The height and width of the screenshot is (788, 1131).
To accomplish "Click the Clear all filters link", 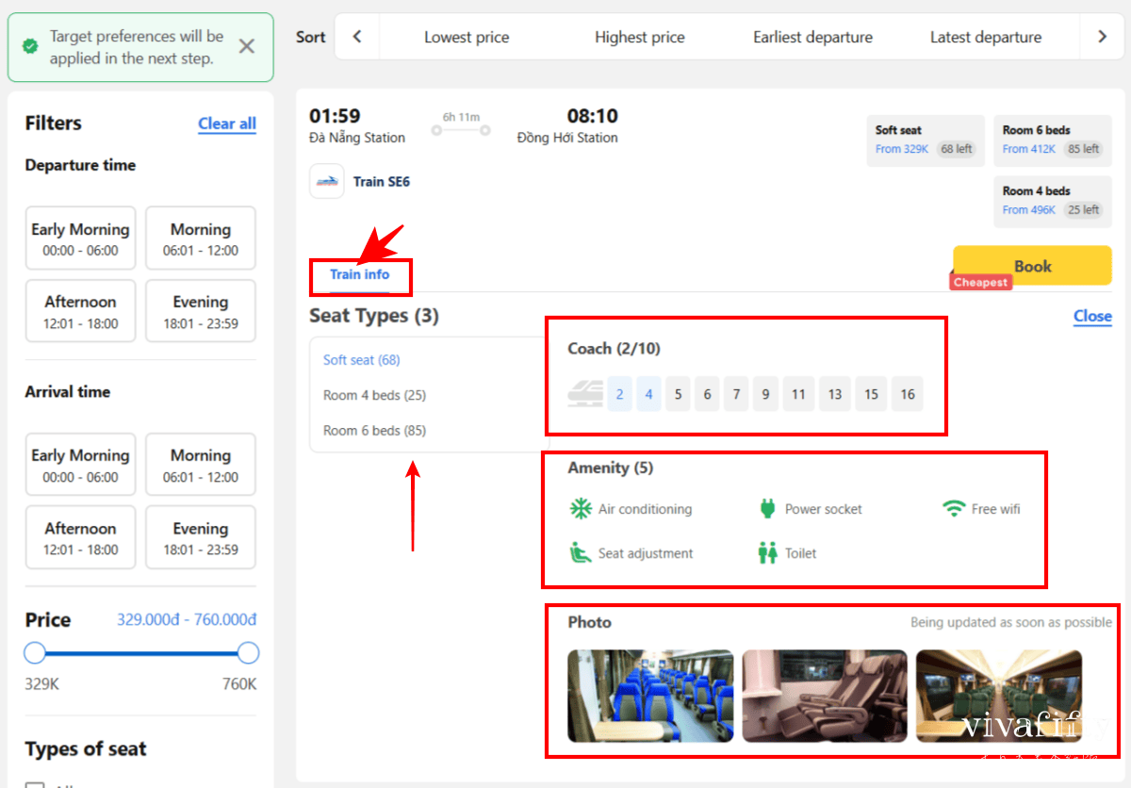I will (x=227, y=123).
